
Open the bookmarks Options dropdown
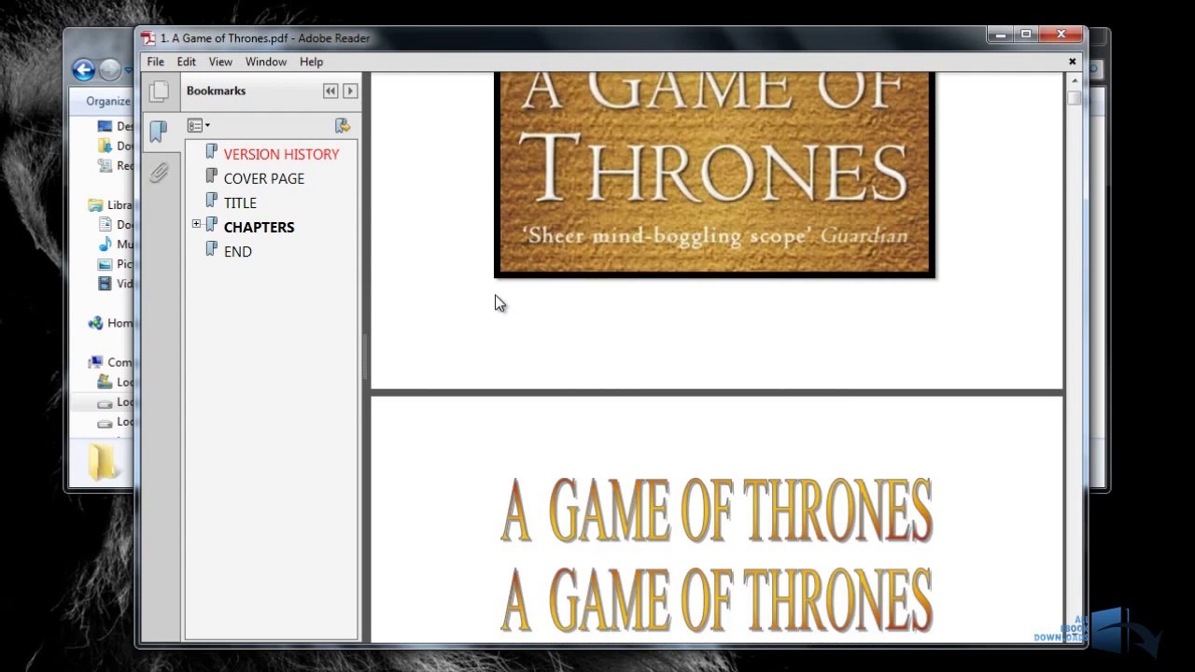click(x=198, y=125)
